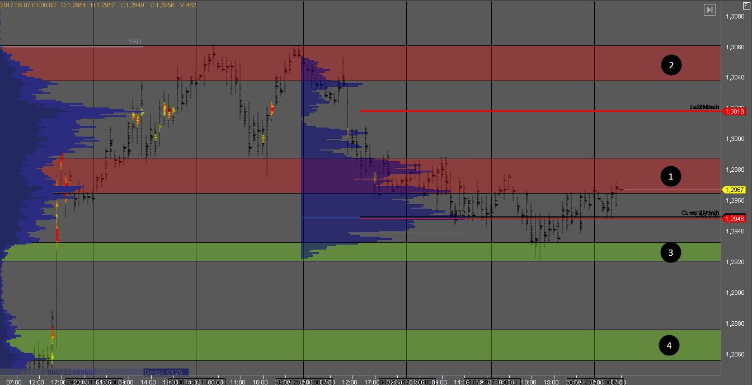Click the VAH label at top left
The width and height of the screenshot is (752, 385).
(135, 41)
